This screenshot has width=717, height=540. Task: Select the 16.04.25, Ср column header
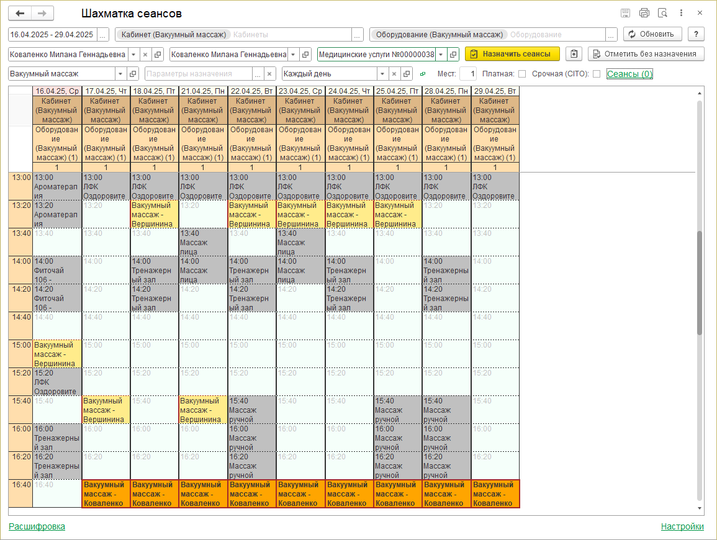pos(57,91)
